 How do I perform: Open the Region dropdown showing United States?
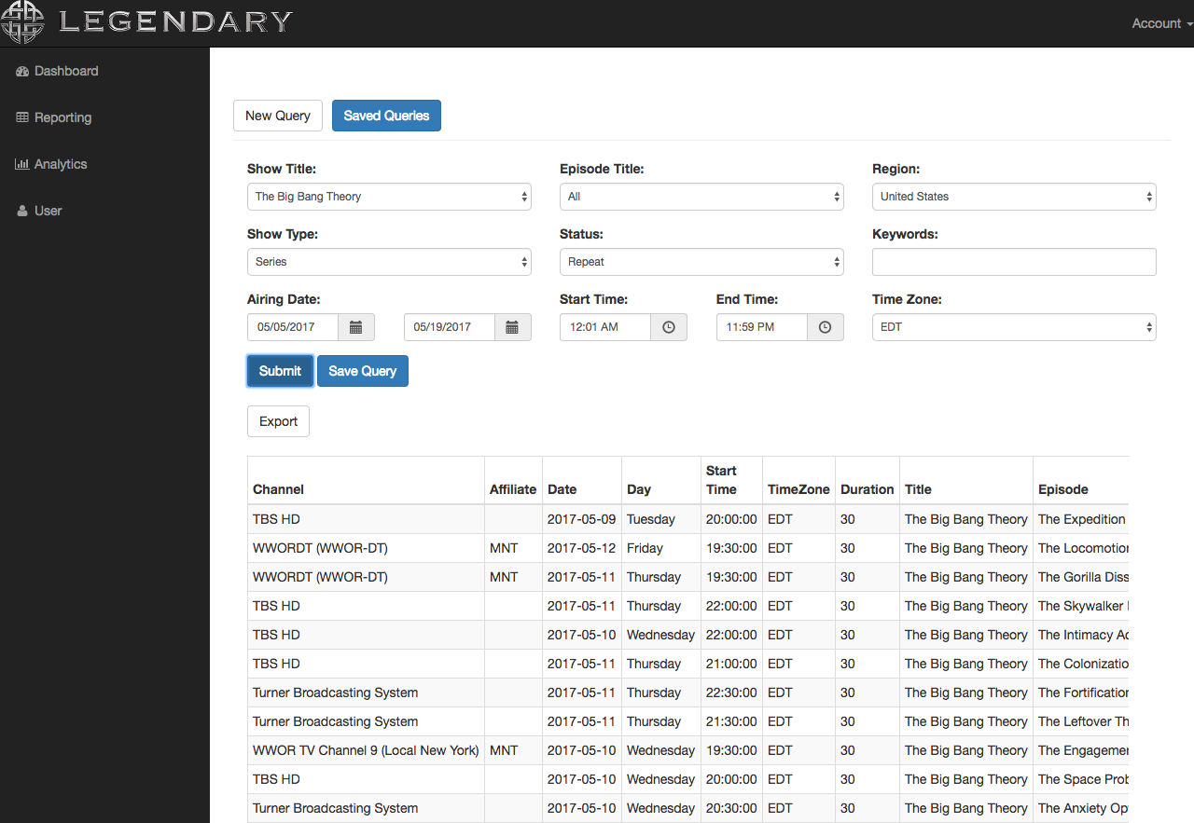click(x=1014, y=197)
